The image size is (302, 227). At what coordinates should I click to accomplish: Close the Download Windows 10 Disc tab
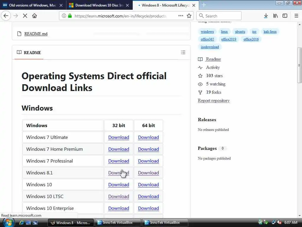coord(127,5)
